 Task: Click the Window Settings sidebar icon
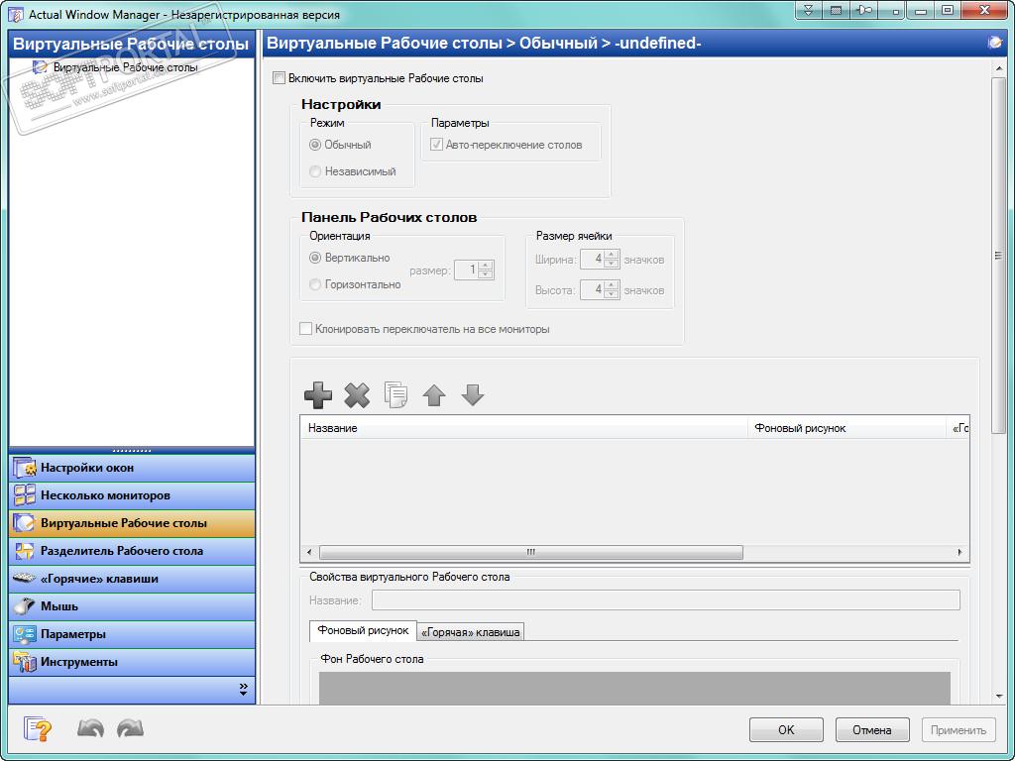tap(25, 468)
